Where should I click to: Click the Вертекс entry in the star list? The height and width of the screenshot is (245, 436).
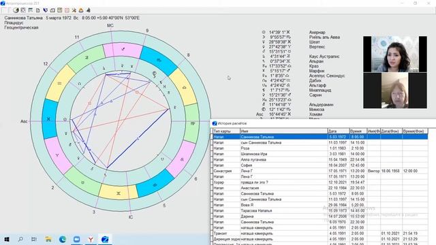(x=317, y=47)
